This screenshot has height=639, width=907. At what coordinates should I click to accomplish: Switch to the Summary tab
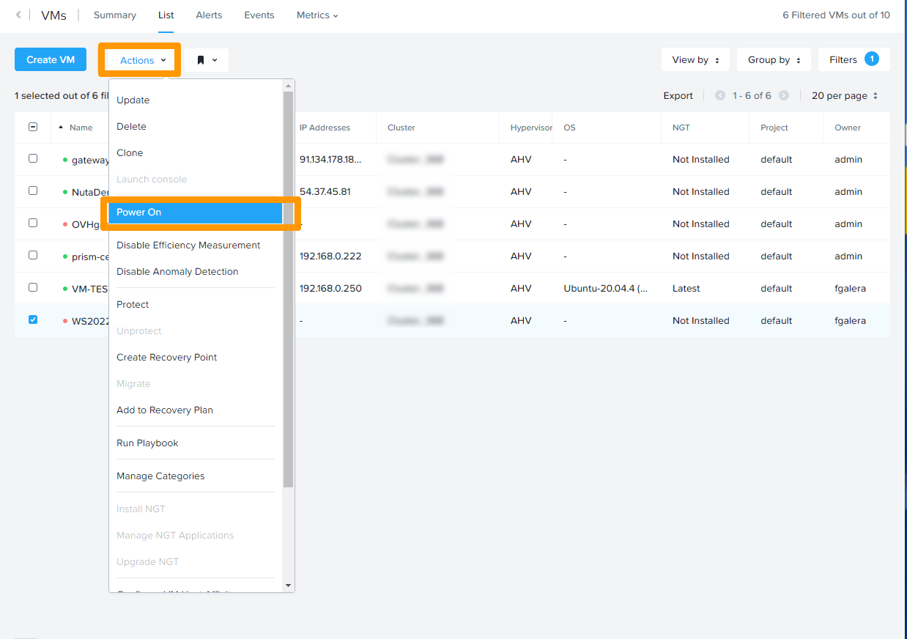pyautogui.click(x=114, y=15)
